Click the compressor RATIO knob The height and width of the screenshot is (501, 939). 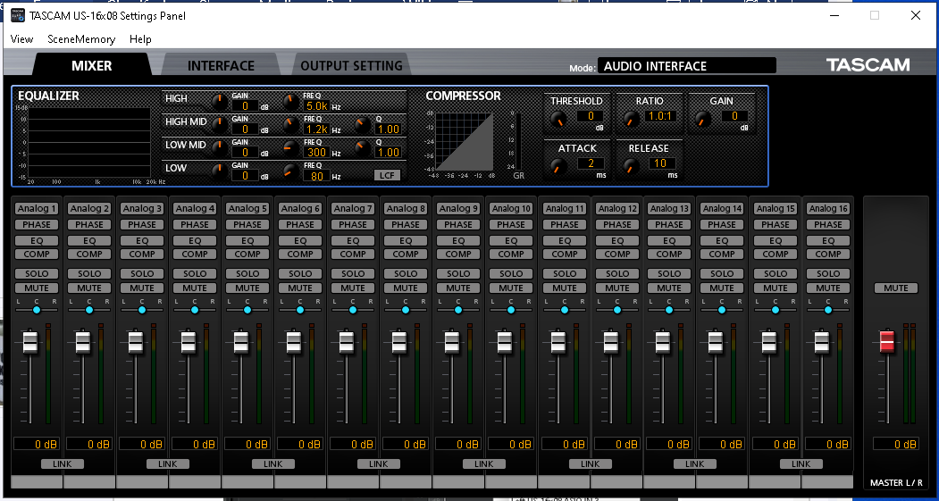point(631,120)
